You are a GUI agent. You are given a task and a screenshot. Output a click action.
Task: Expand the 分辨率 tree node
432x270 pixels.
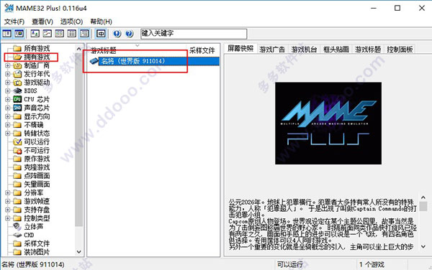click(x=8, y=193)
